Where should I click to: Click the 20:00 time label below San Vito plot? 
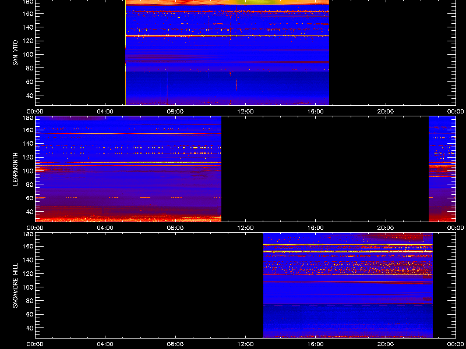coord(386,112)
